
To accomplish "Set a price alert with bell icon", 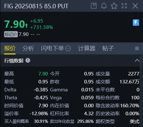I will point(104,6).
